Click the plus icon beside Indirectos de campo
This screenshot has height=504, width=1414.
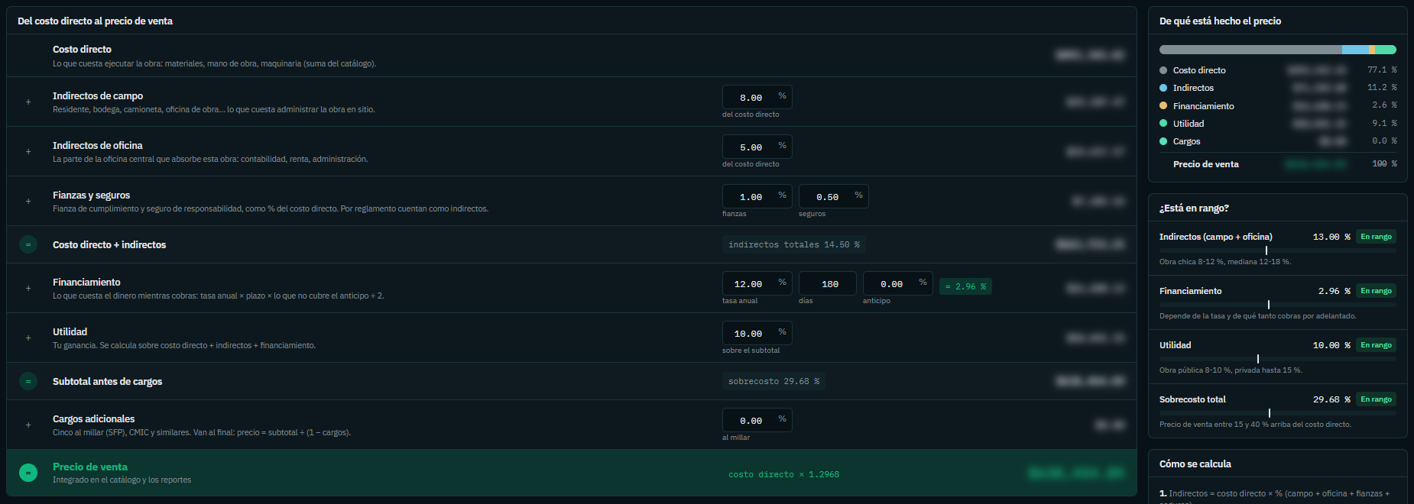pyautogui.click(x=28, y=102)
